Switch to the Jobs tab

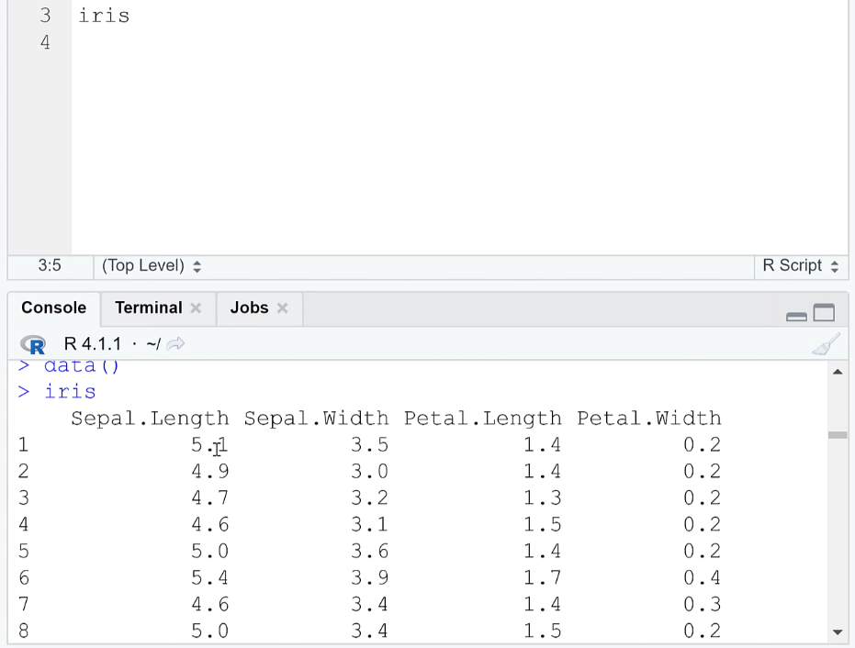pyautogui.click(x=249, y=307)
